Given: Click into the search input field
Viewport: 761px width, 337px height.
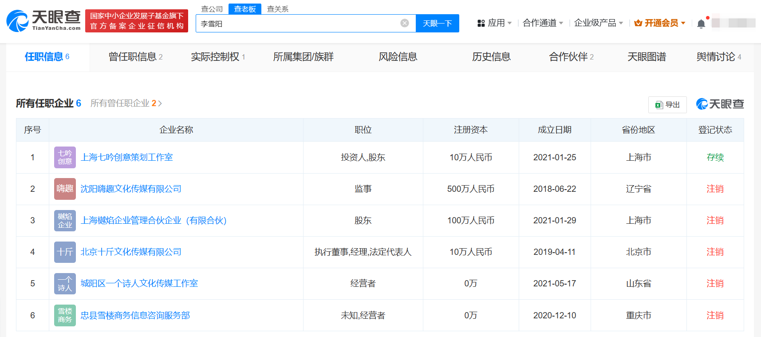Looking at the screenshot, I should (x=297, y=24).
